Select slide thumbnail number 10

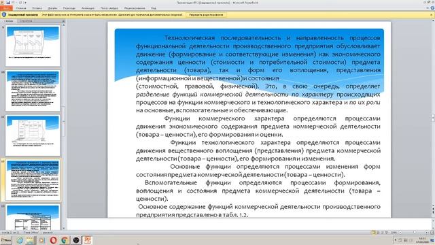33,91
